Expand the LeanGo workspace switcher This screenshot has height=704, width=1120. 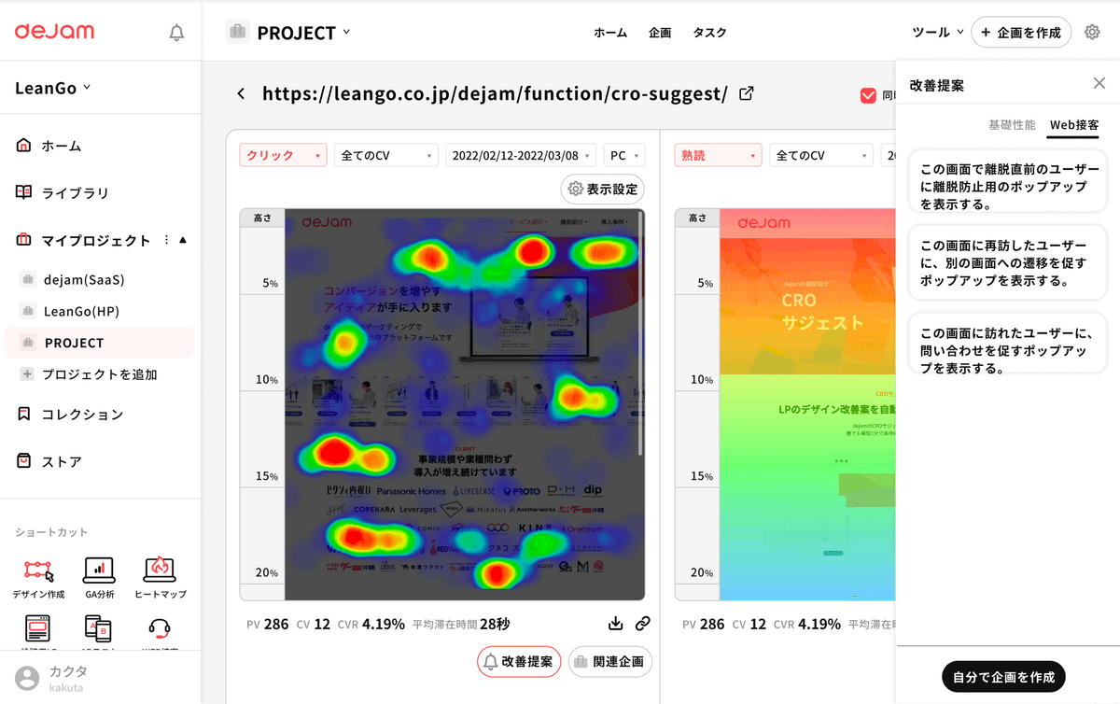[53, 88]
